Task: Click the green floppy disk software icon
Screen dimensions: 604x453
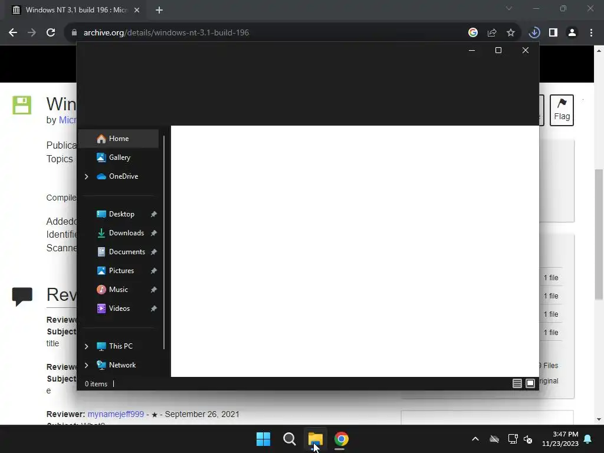Action: tap(22, 105)
